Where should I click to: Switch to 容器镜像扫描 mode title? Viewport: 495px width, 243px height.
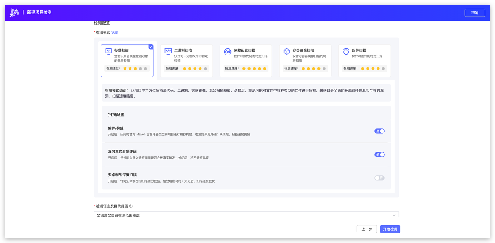coord(303,50)
